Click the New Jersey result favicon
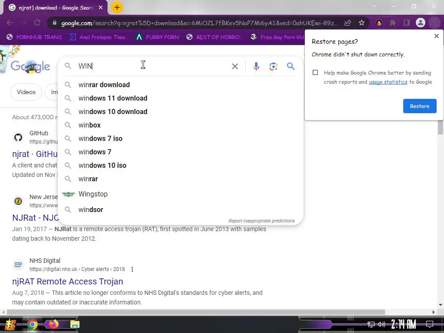The height and width of the screenshot is (333, 444). pos(18,201)
